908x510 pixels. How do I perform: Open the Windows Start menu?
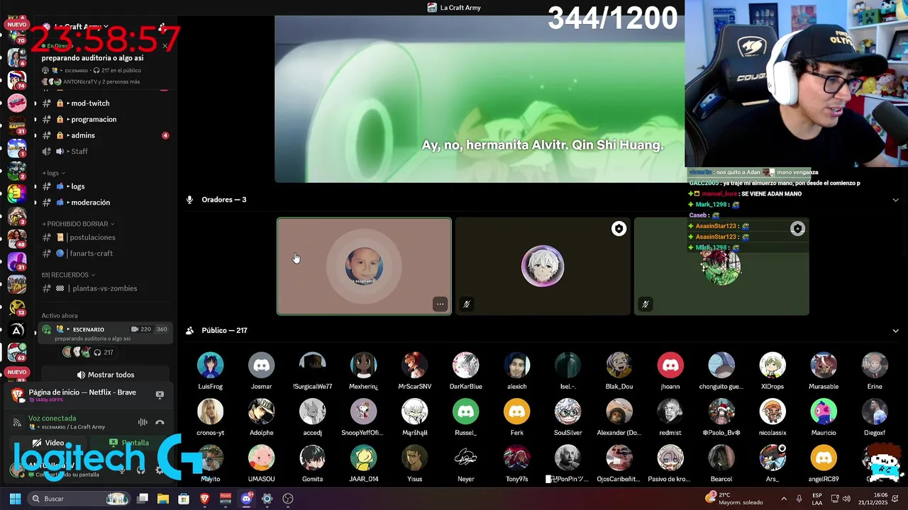point(15,499)
